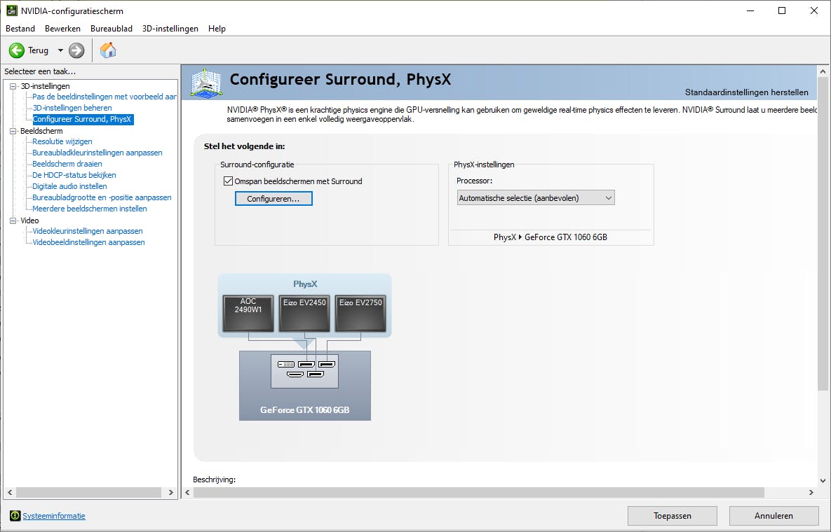Open De HDCP-status bekijken

click(74, 175)
